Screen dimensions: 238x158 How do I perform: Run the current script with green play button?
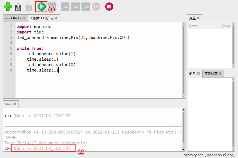tap(41, 7)
